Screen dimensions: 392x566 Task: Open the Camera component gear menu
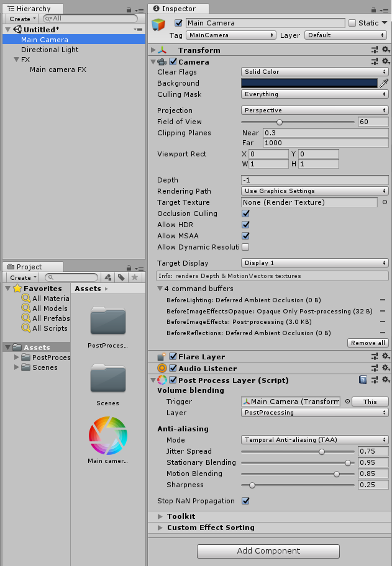coord(386,61)
